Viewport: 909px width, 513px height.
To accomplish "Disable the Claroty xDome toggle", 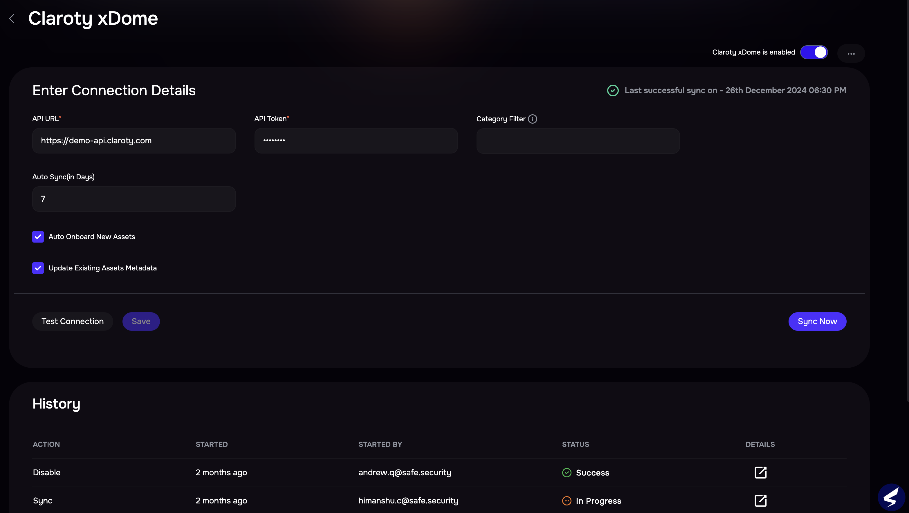I will (x=814, y=52).
